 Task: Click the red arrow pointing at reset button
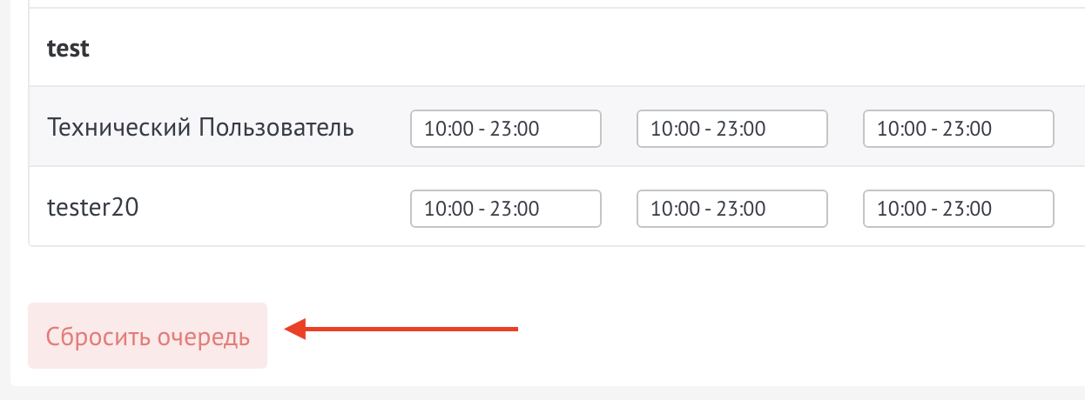(x=402, y=329)
